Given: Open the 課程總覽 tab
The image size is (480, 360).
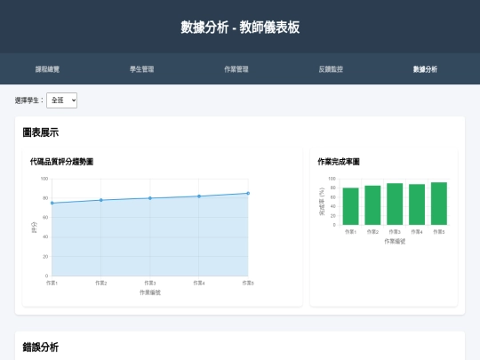Looking at the screenshot, I should click(x=47, y=69).
